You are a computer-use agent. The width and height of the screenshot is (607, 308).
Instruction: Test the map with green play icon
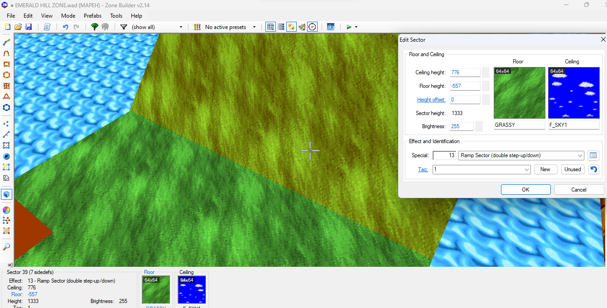tap(349, 27)
